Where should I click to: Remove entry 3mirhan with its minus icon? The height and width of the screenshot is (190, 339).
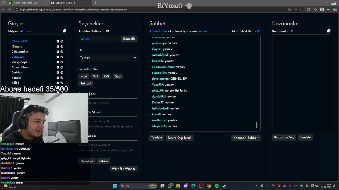coord(58,73)
